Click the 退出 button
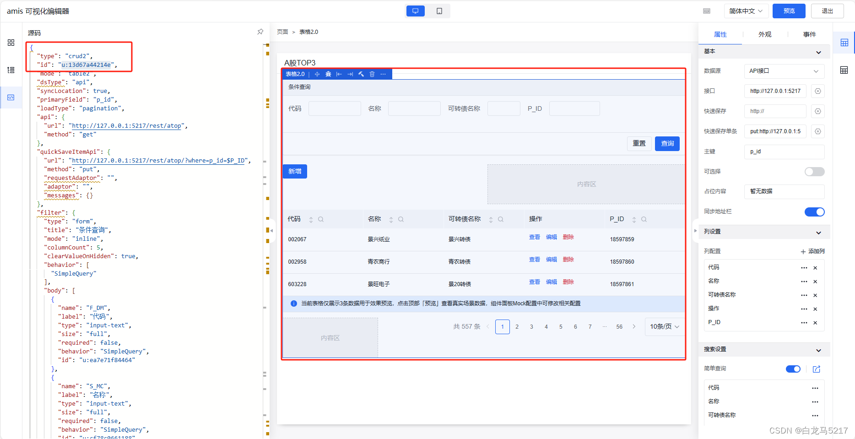855x439 pixels. [x=828, y=11]
